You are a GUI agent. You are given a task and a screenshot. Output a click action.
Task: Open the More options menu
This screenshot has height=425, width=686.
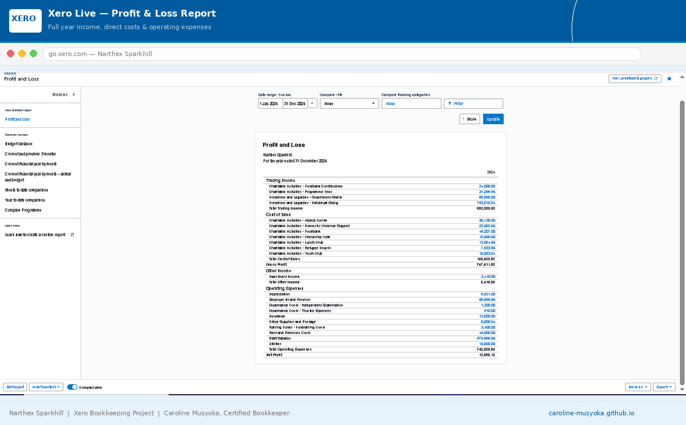470,119
